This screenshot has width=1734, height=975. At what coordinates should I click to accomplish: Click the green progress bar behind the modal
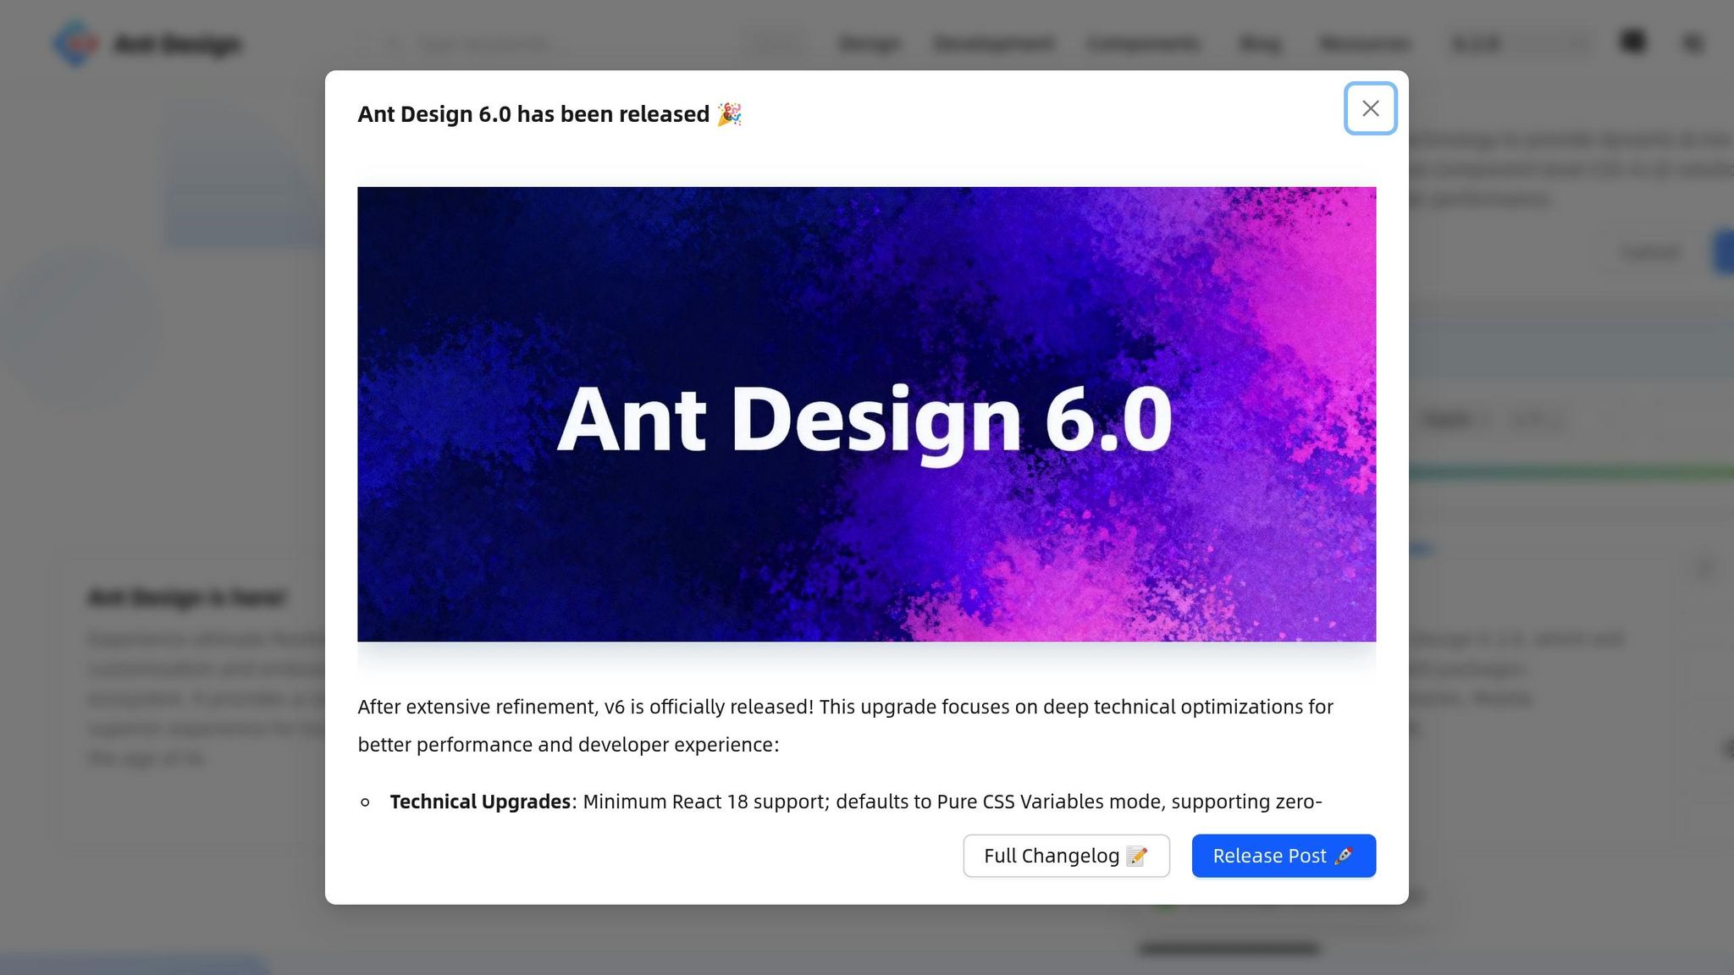[1575, 471]
